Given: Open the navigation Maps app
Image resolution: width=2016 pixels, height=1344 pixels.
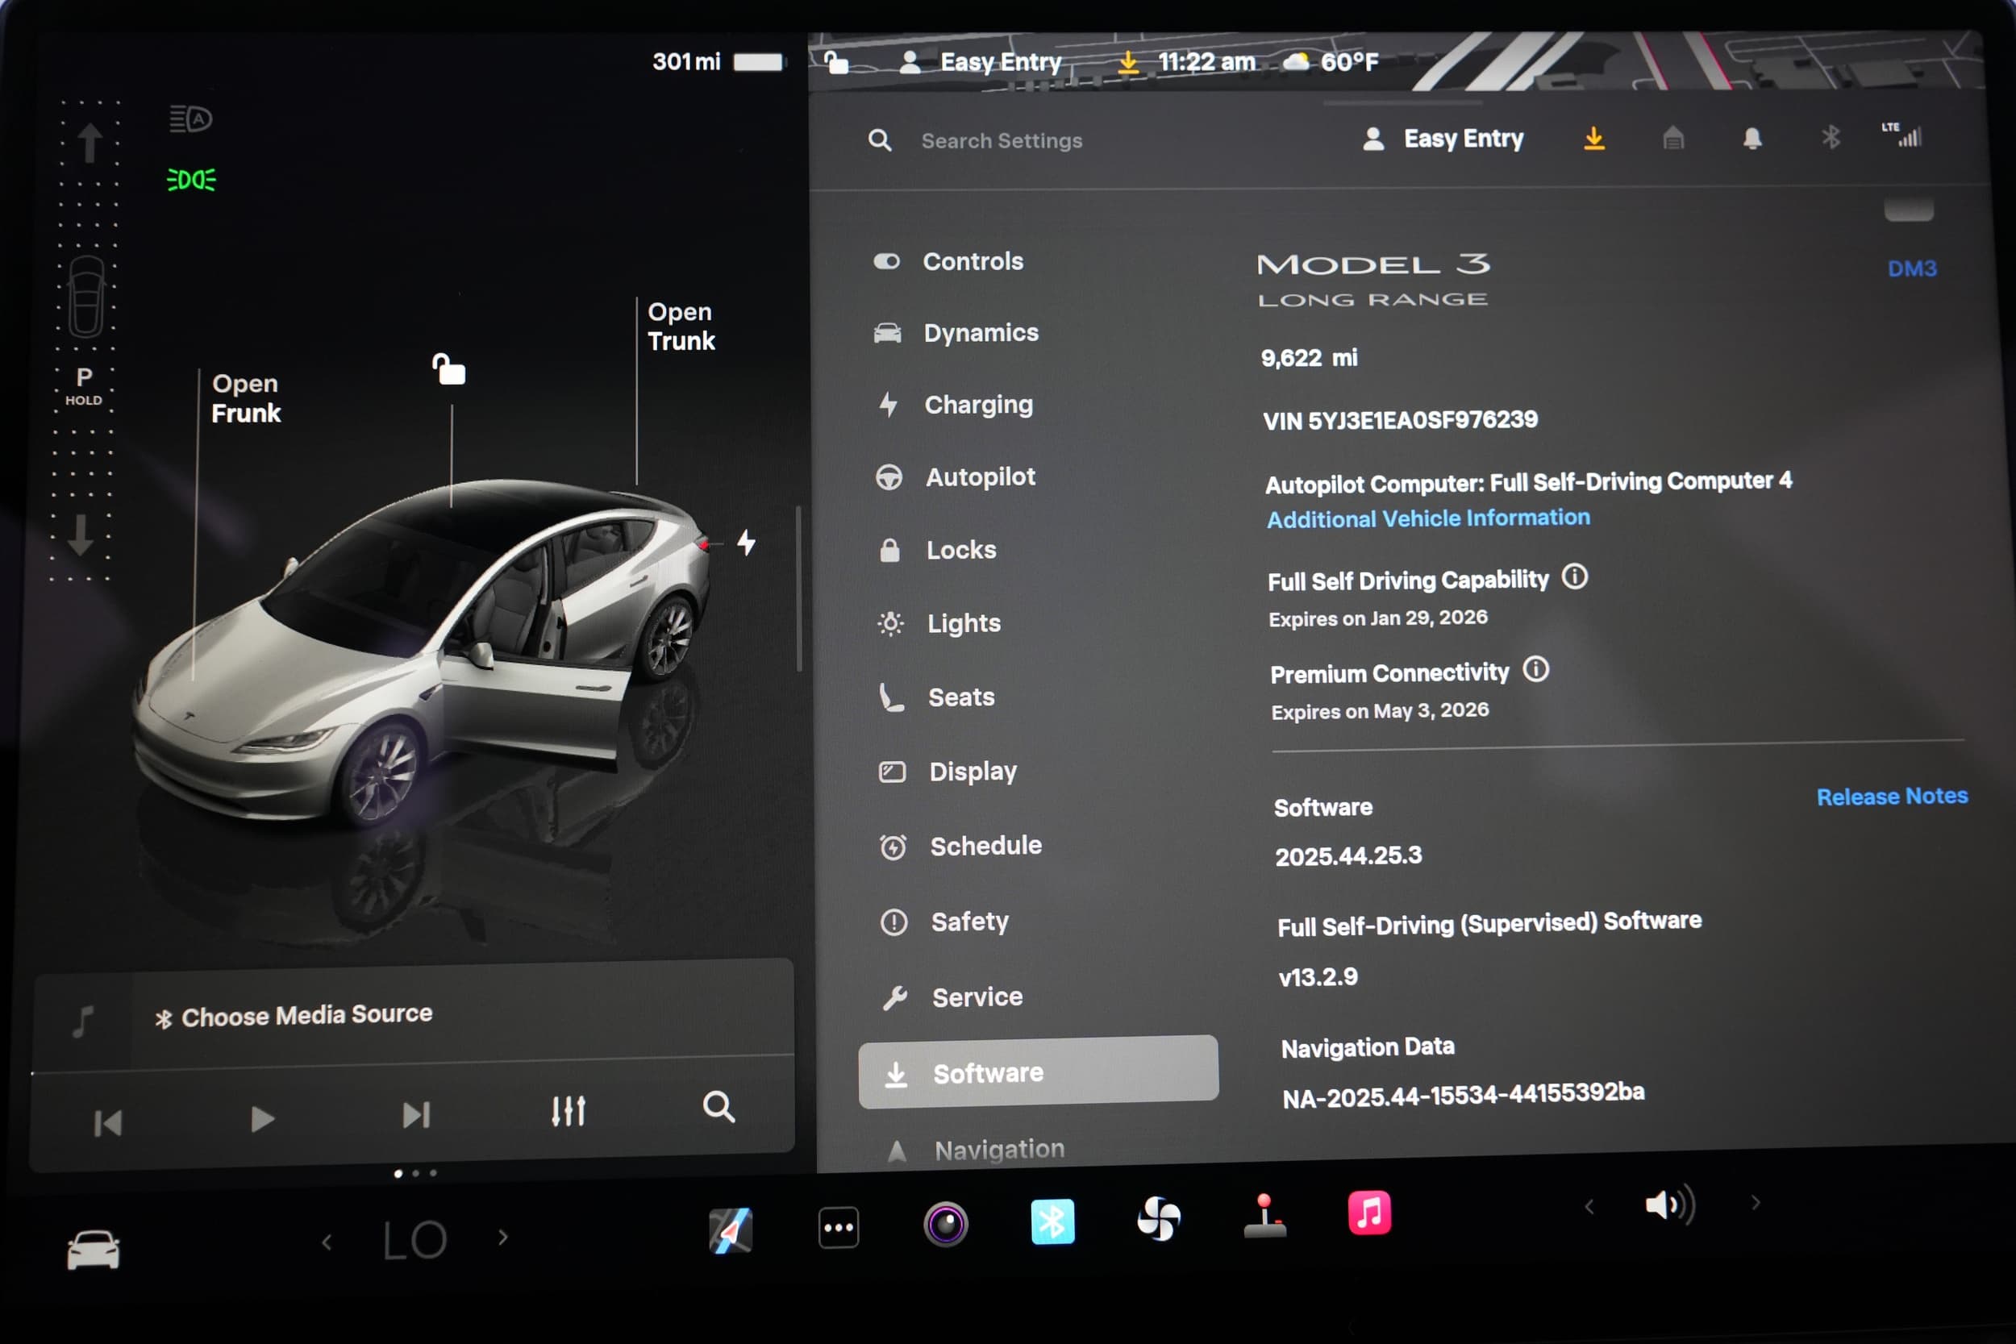Looking at the screenshot, I should (730, 1227).
